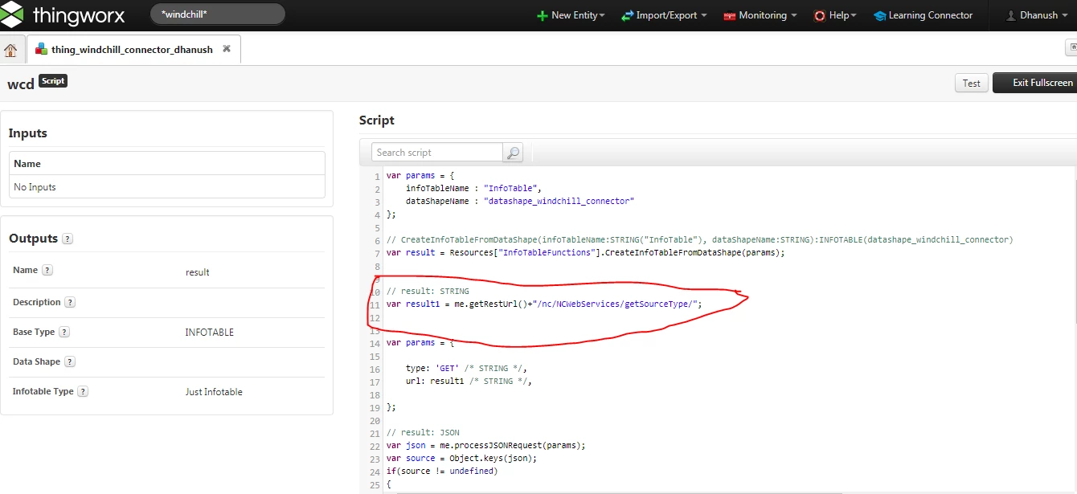This screenshot has height=494, width=1077.
Task: Close the thing_windchill_connector_dhanush tab
Action: coord(227,49)
